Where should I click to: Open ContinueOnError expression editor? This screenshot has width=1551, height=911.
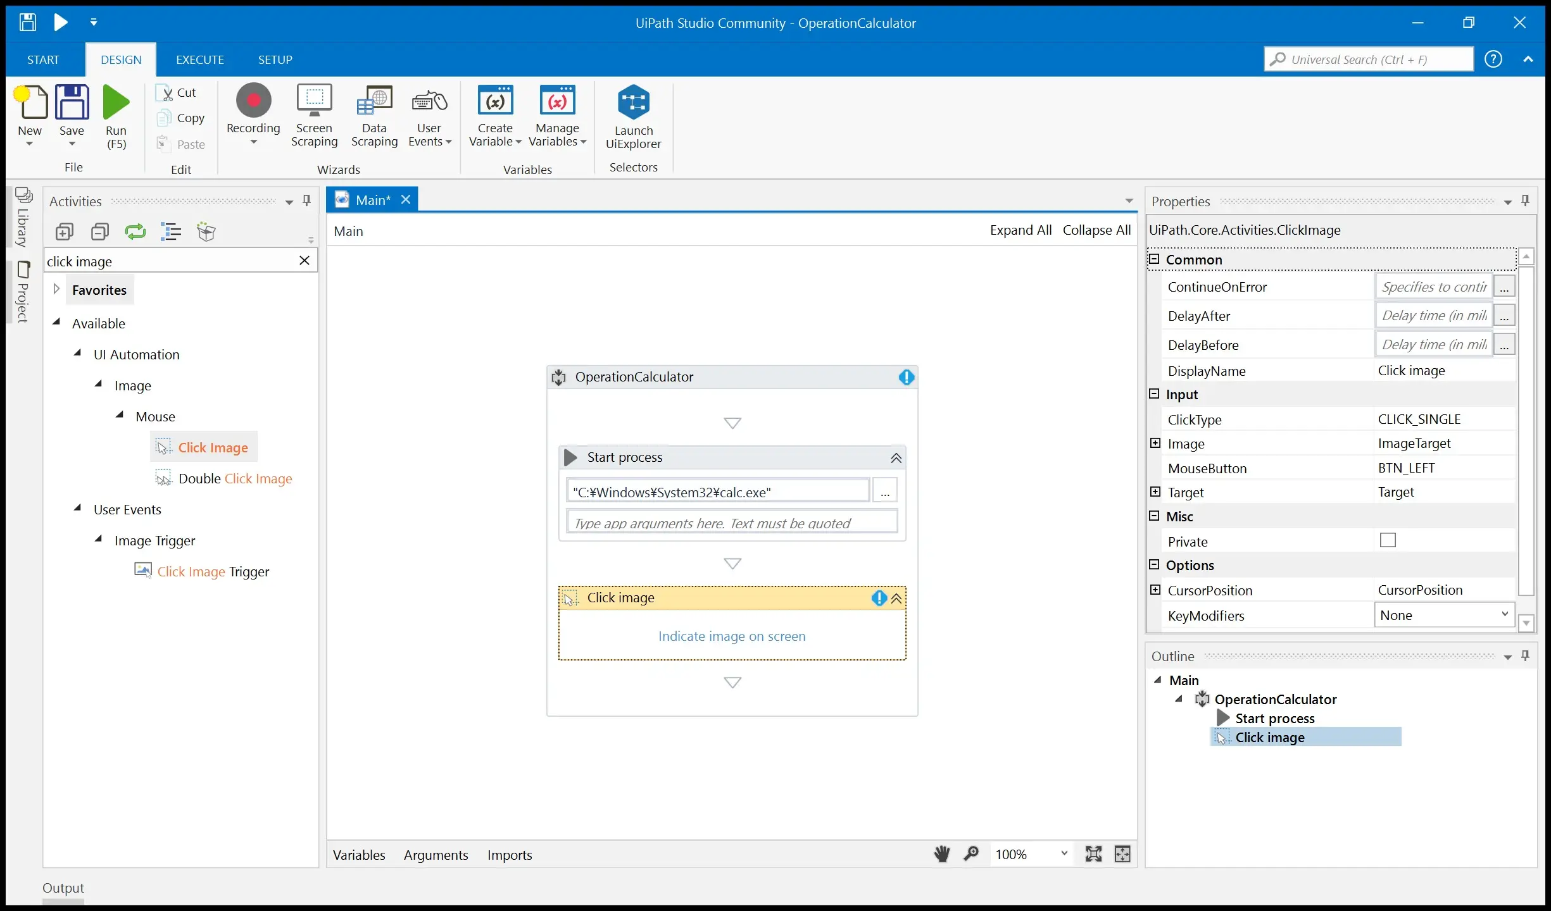pyautogui.click(x=1504, y=287)
